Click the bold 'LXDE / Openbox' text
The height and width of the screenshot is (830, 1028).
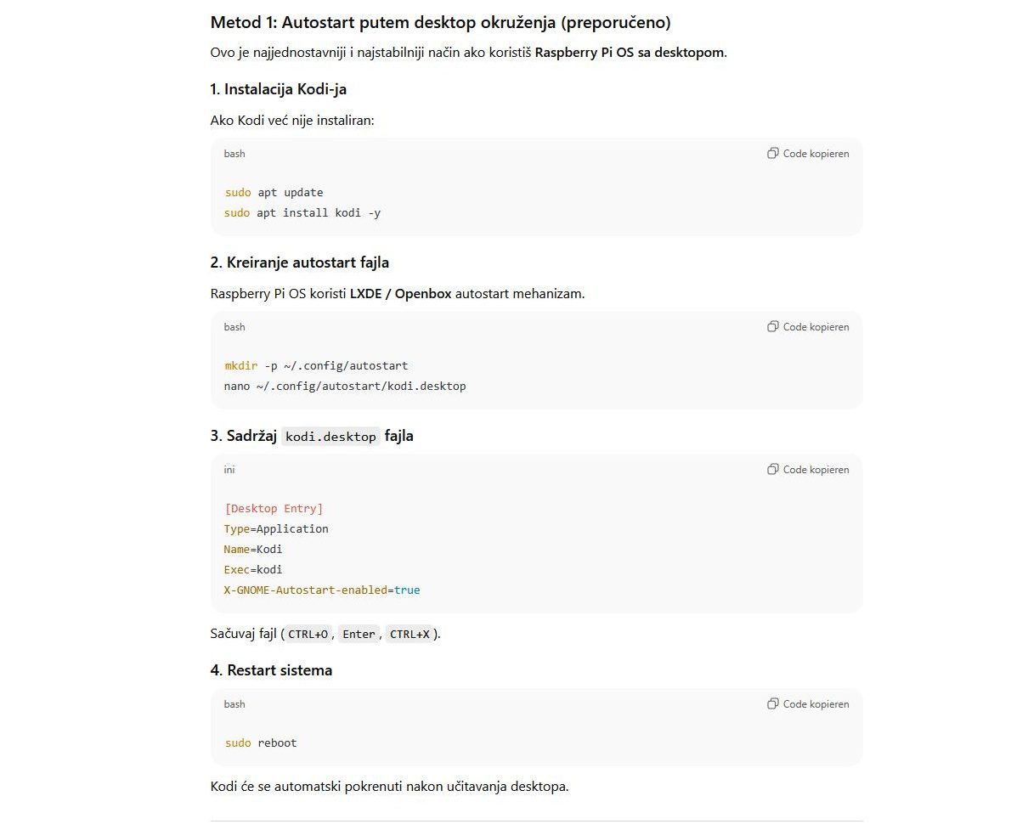(400, 294)
